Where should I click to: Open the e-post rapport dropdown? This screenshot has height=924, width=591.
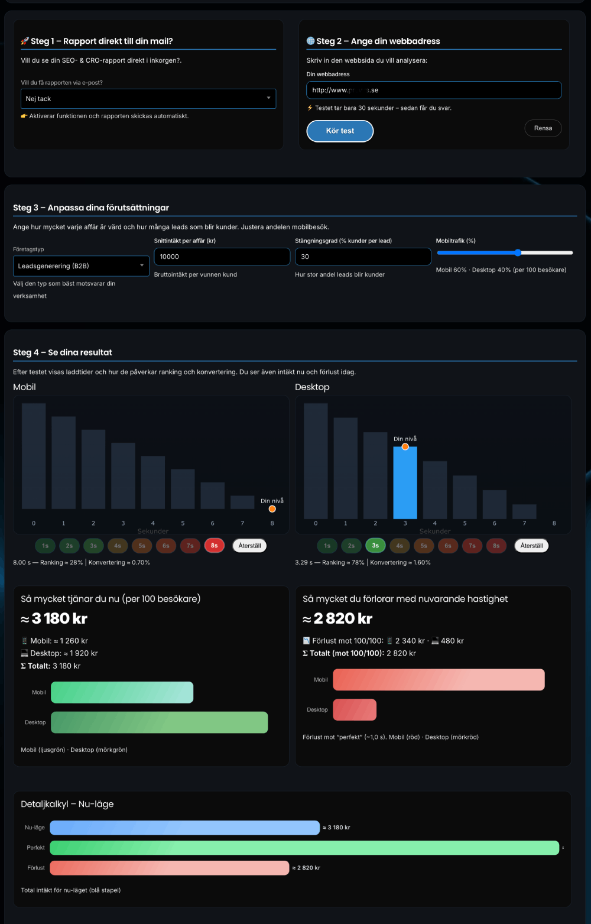tap(148, 99)
